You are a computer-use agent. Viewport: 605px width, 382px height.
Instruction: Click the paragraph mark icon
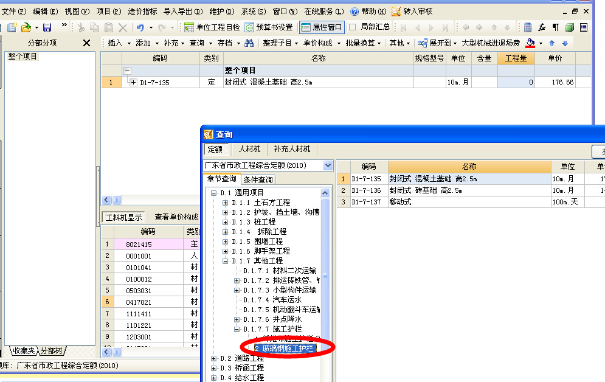[556, 27]
